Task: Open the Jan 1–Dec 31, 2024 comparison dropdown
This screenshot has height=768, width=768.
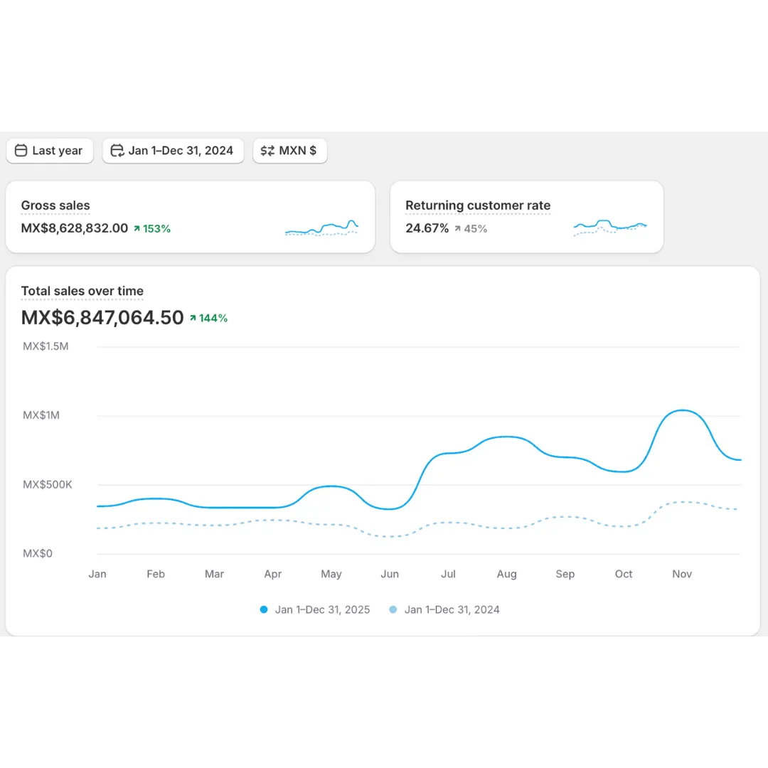Action: 174,151
